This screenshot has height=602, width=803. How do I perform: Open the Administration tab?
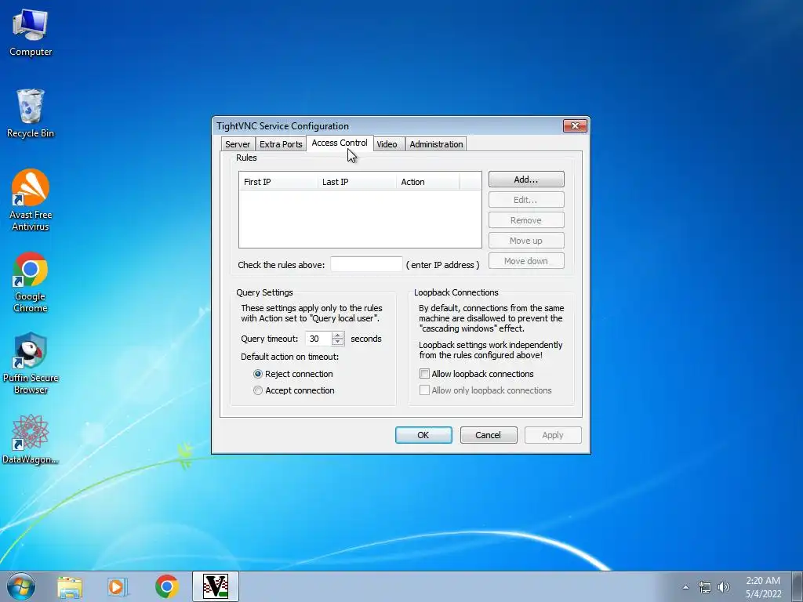pos(436,144)
